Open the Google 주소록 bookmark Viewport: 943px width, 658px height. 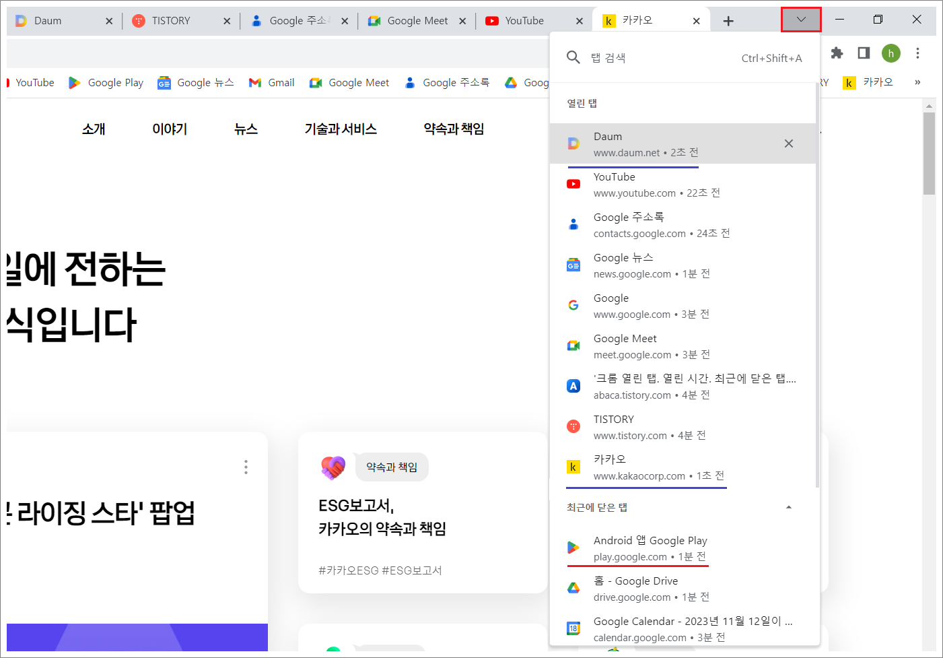click(447, 82)
